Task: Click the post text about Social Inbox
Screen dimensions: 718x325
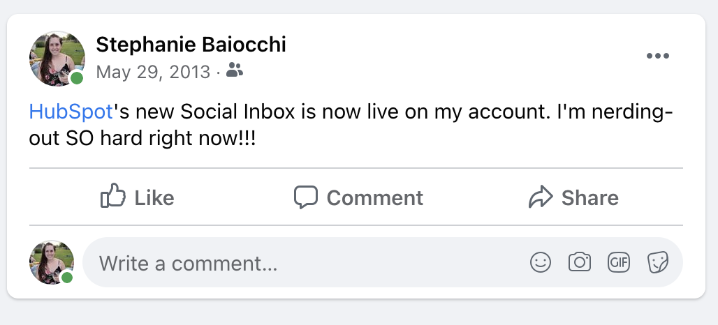Action: [x=351, y=125]
